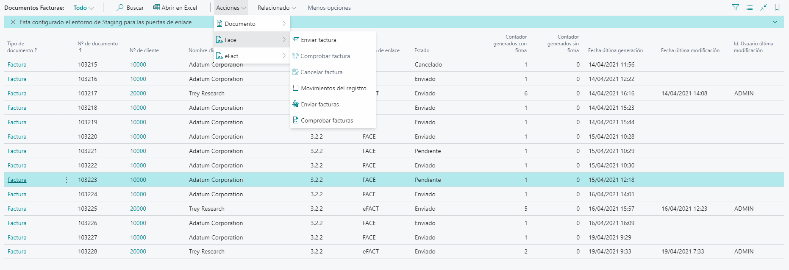Open the Todo view filter dropdown

coord(83,8)
